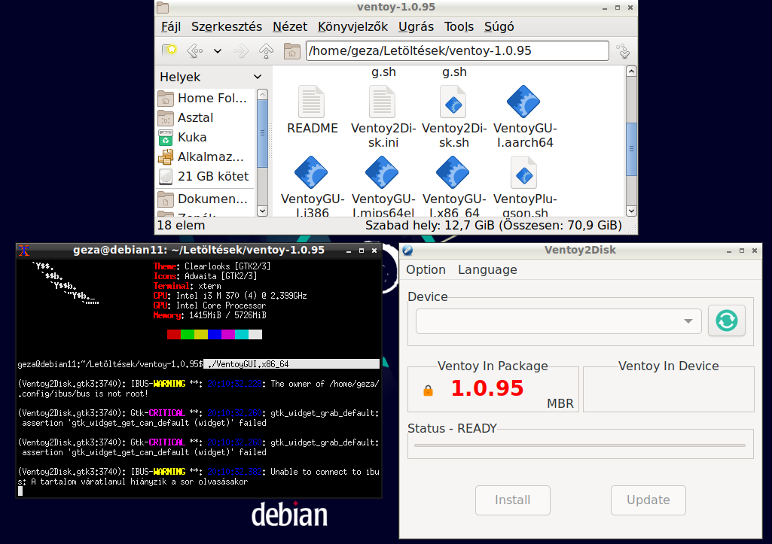Expand the Helyek side pane dropdown
Screen dimensions: 772x544
pyautogui.click(x=257, y=77)
